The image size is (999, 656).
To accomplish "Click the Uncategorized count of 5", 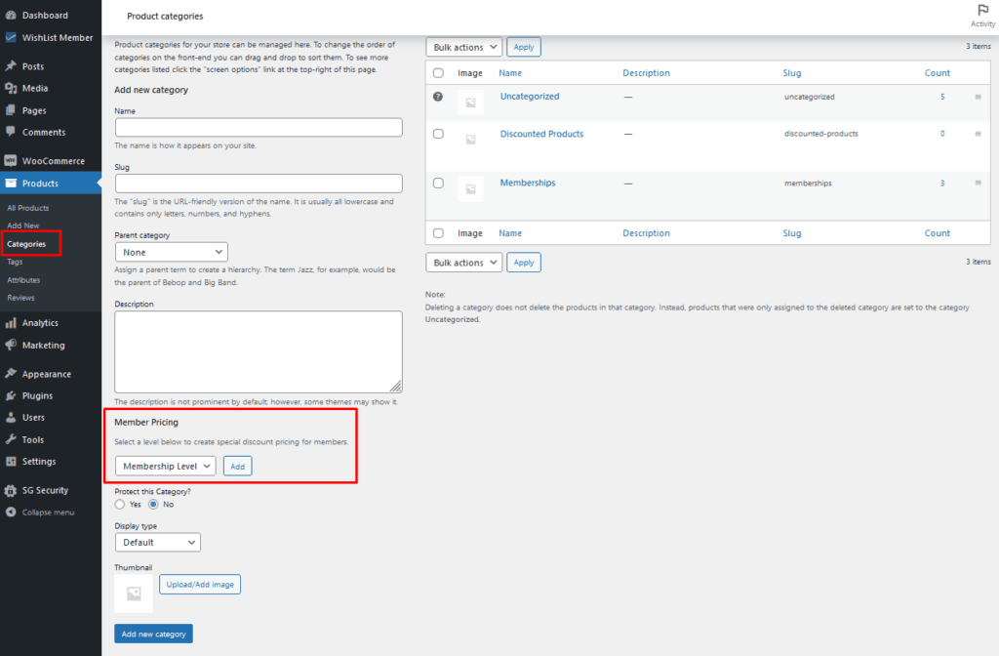I will point(942,97).
